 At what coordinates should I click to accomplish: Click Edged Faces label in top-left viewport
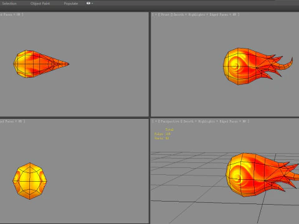[6, 14]
